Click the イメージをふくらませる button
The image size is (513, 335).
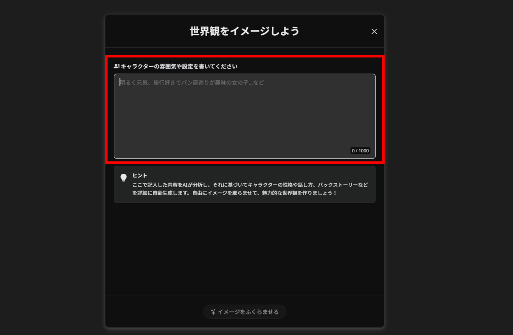(245, 312)
